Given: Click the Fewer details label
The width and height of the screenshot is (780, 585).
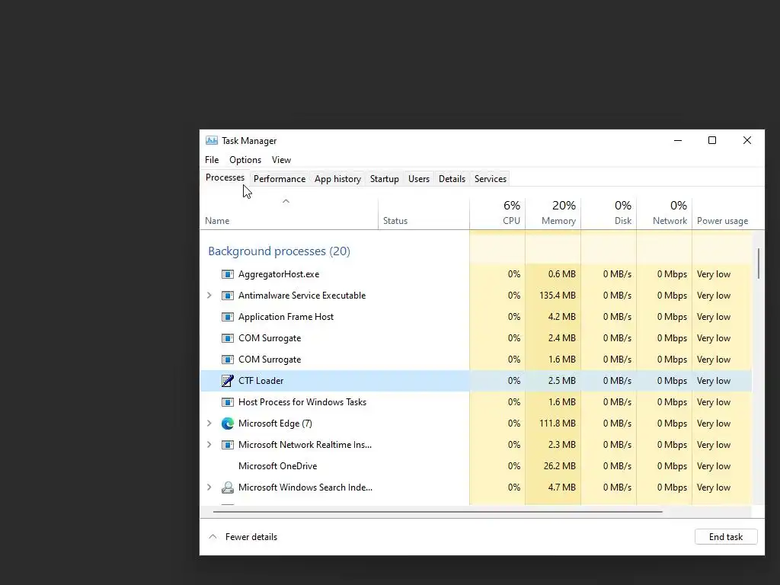Looking at the screenshot, I should (x=251, y=537).
